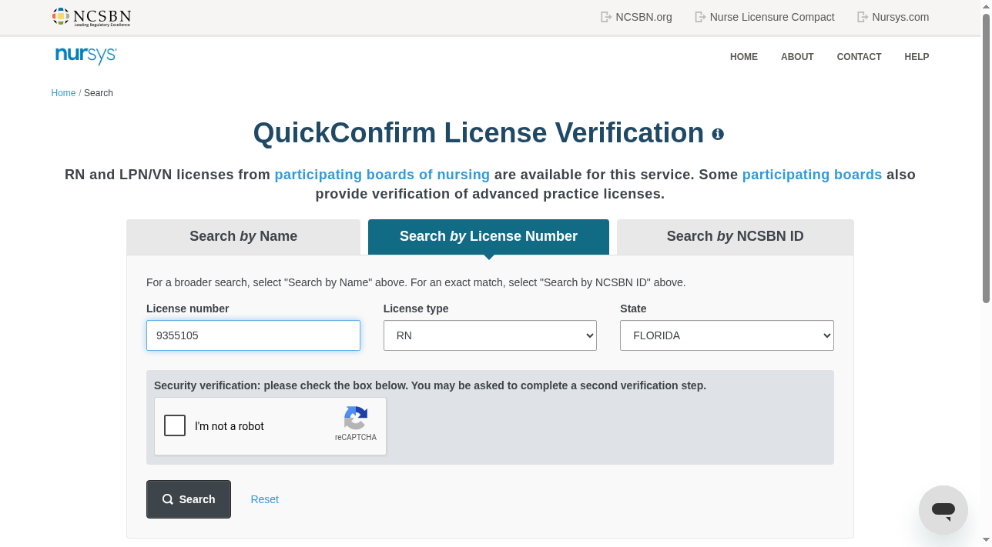Click the info icon beside QuickConfirm heading
This screenshot has width=992, height=547.
[x=718, y=134]
